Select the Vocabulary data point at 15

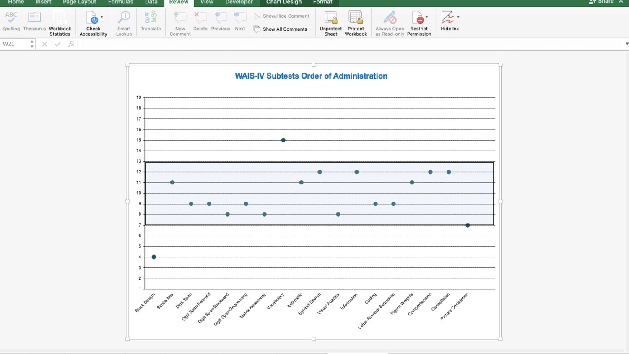click(283, 140)
